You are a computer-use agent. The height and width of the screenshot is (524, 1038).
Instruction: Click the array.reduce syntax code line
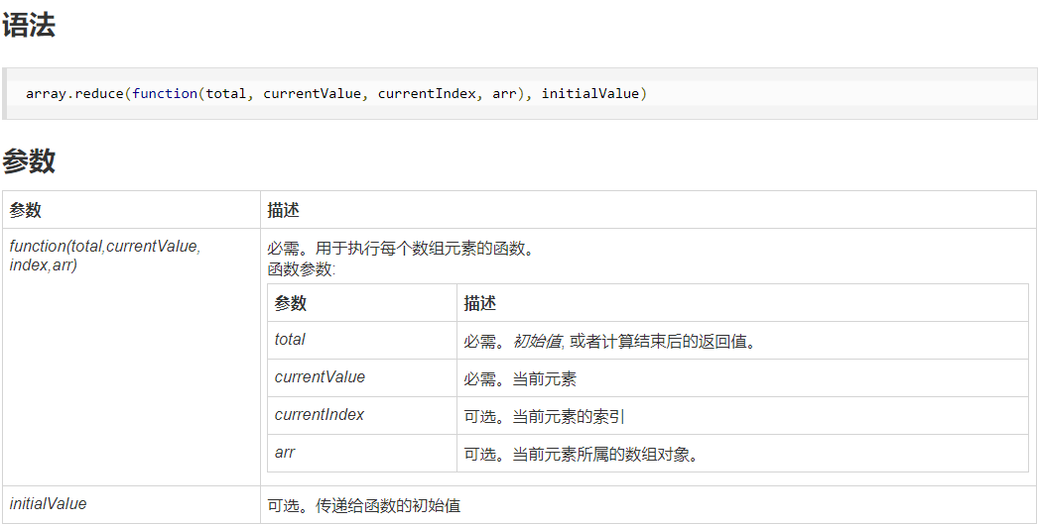click(336, 93)
